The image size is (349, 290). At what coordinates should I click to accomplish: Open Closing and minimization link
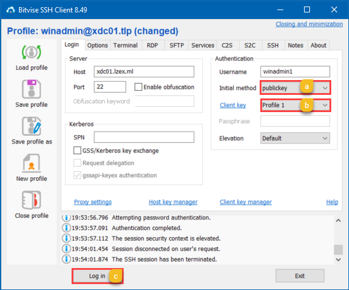click(309, 24)
